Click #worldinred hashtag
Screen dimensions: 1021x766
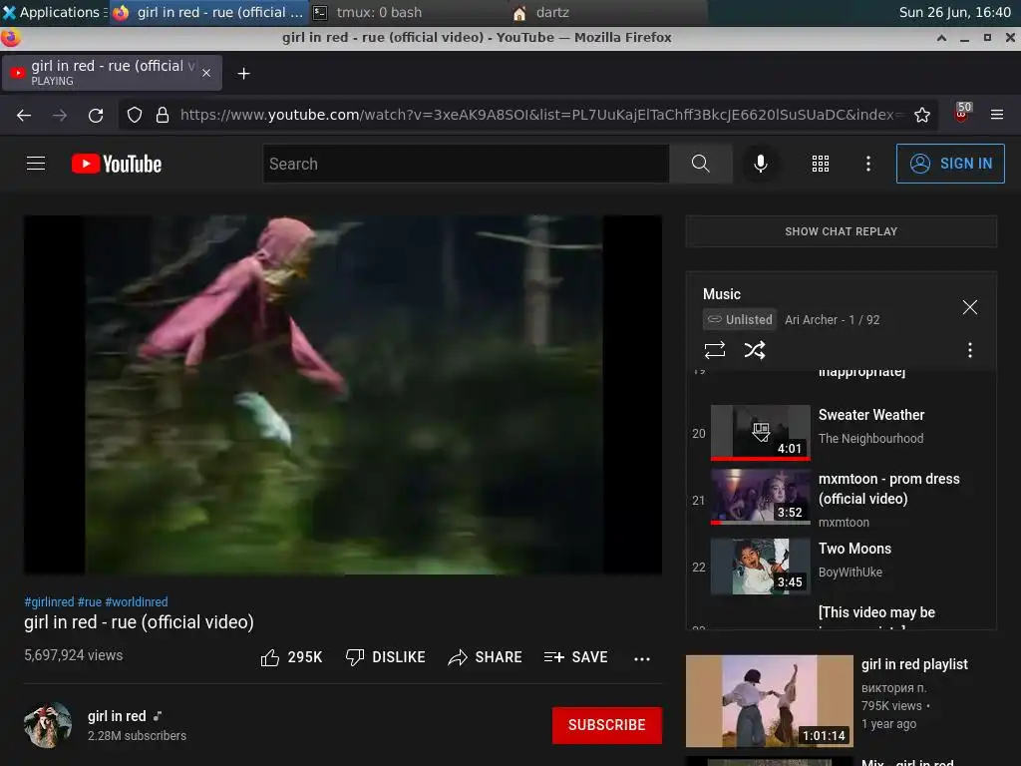137,601
